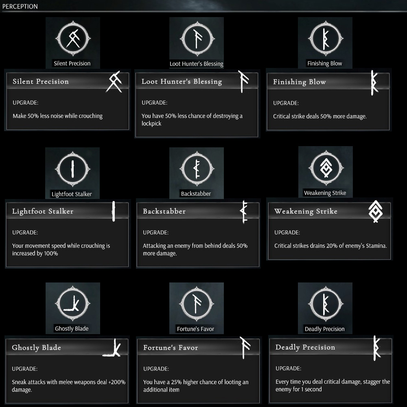This screenshot has width=407, height=407.
Task: Select the Fortune's Favor upgrade description text
Action: (x=196, y=386)
